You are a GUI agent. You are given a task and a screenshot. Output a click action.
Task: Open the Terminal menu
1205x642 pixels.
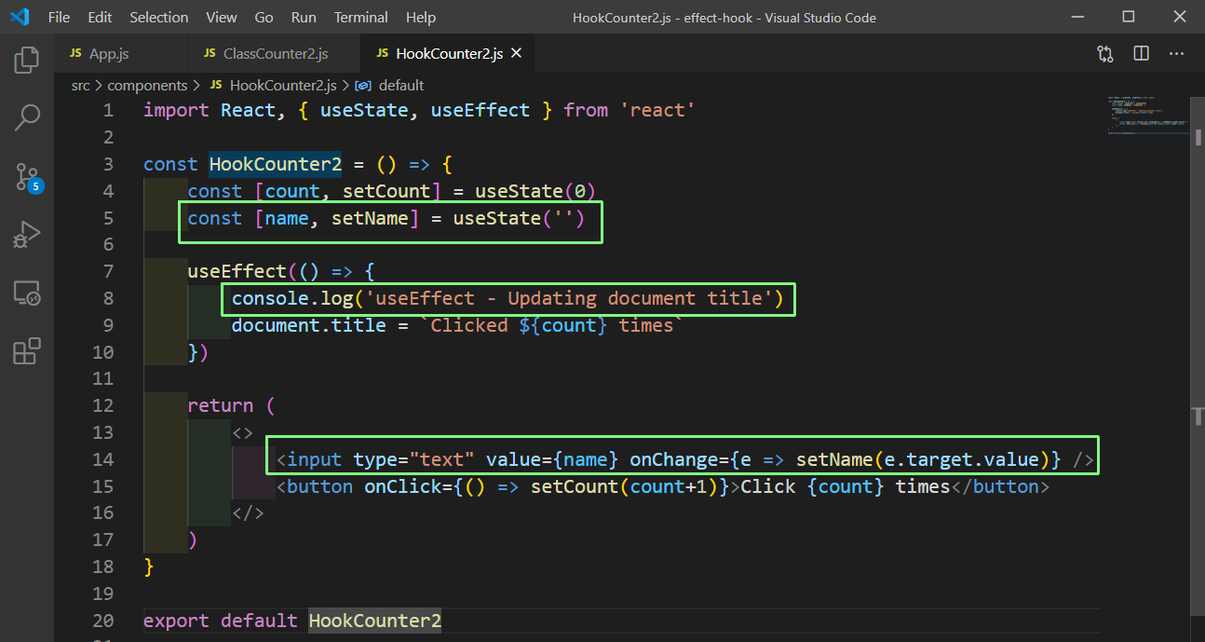pyautogui.click(x=361, y=17)
